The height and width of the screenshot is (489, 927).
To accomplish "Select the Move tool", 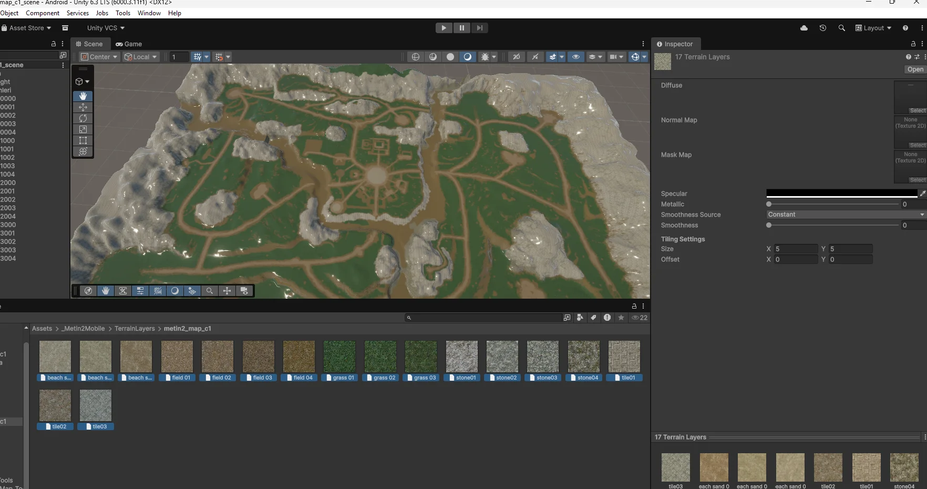I will click(x=83, y=107).
